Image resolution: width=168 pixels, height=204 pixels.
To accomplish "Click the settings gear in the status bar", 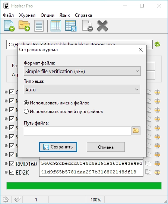I will tap(6, 200).
